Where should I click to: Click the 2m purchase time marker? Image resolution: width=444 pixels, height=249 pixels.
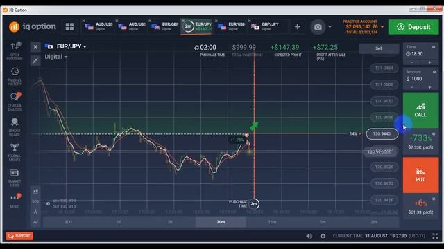pyautogui.click(x=254, y=204)
